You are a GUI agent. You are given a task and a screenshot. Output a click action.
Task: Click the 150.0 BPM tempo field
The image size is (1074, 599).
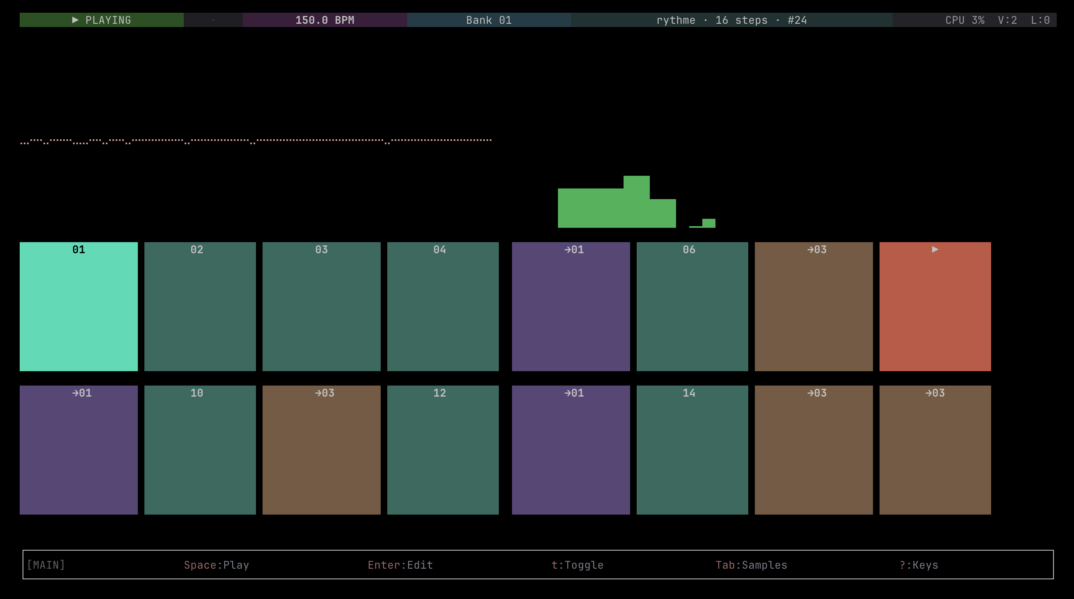point(324,20)
